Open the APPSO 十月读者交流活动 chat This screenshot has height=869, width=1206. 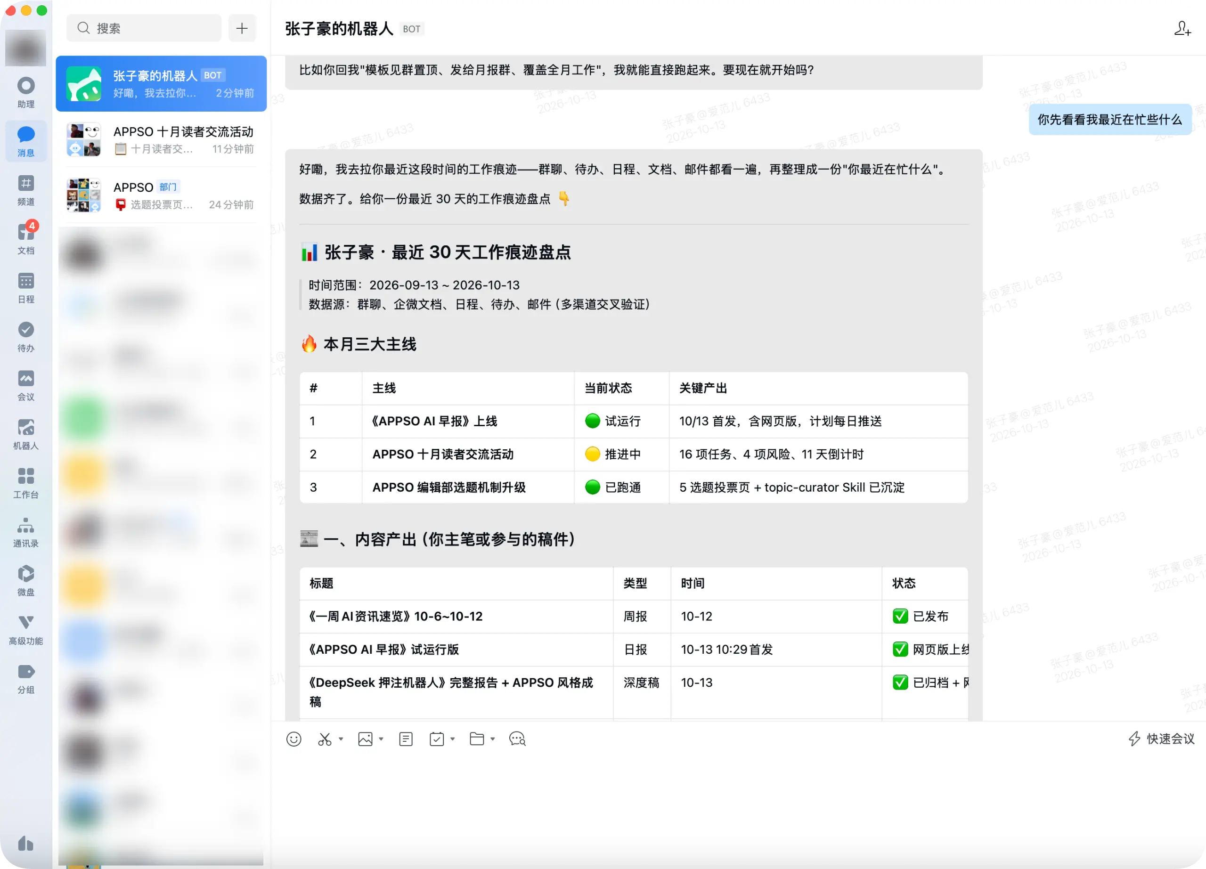tap(161, 139)
